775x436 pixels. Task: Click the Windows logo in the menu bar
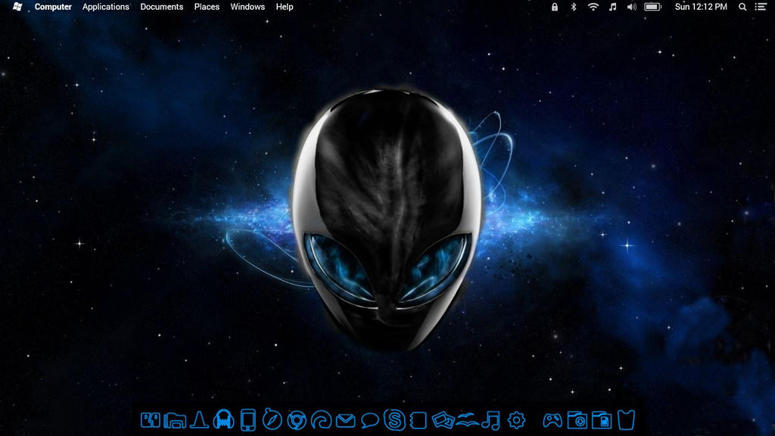tap(17, 7)
